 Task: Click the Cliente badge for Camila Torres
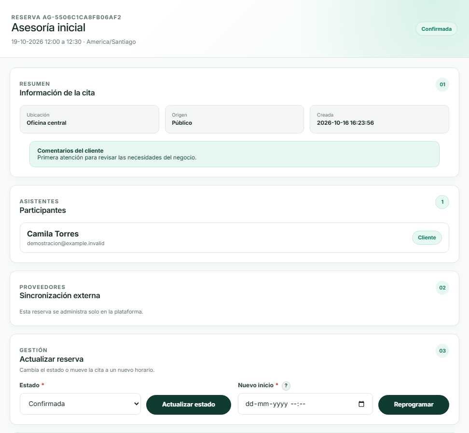point(427,238)
